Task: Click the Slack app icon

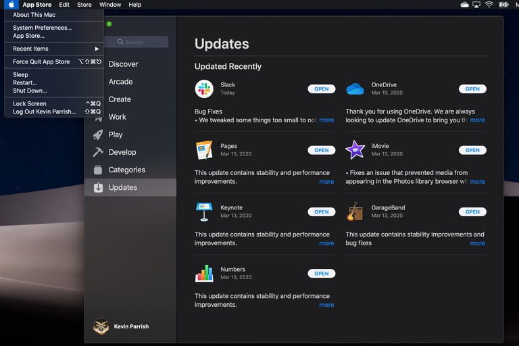Action: pos(204,89)
